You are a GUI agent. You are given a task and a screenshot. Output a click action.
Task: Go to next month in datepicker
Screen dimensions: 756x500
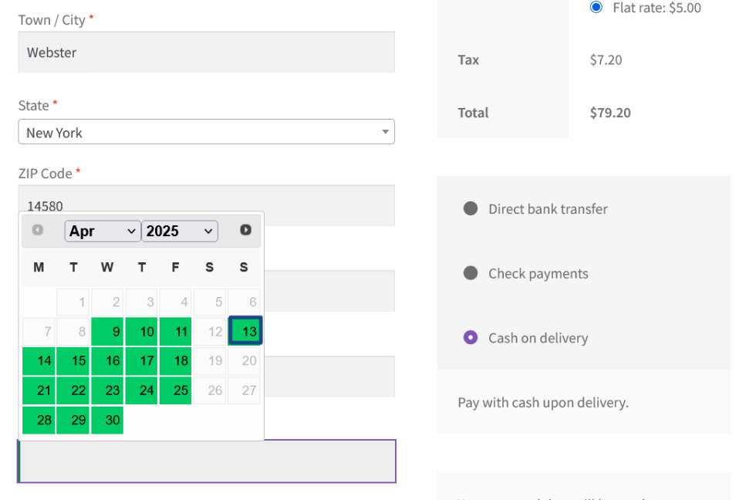click(245, 230)
